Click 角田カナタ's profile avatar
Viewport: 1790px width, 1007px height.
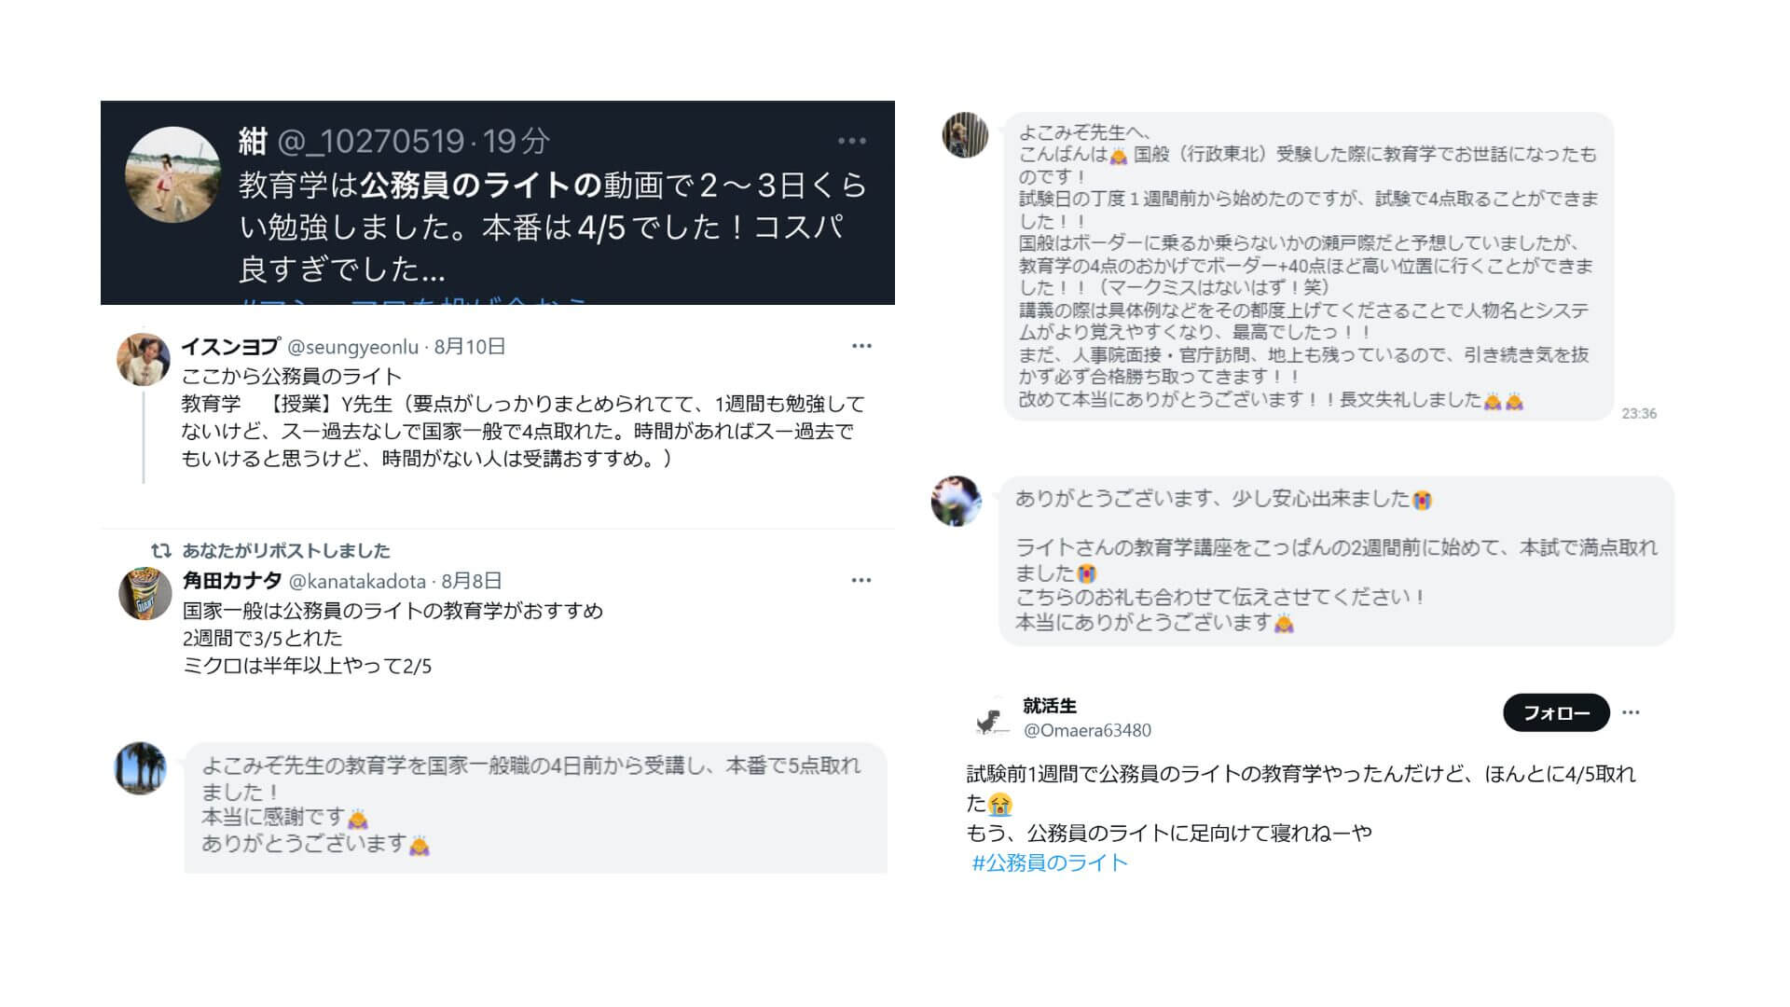[145, 594]
